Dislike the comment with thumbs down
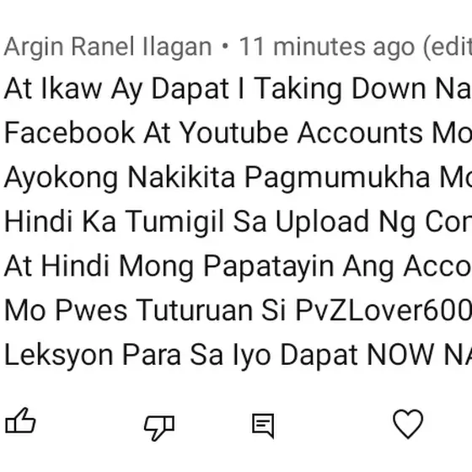 pos(159,428)
